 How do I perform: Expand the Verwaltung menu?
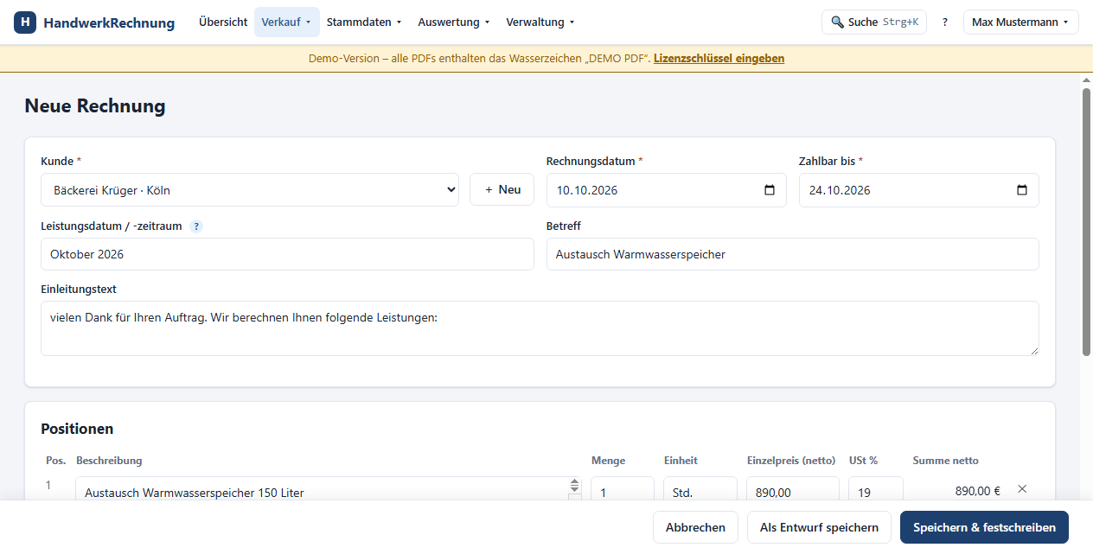(540, 22)
